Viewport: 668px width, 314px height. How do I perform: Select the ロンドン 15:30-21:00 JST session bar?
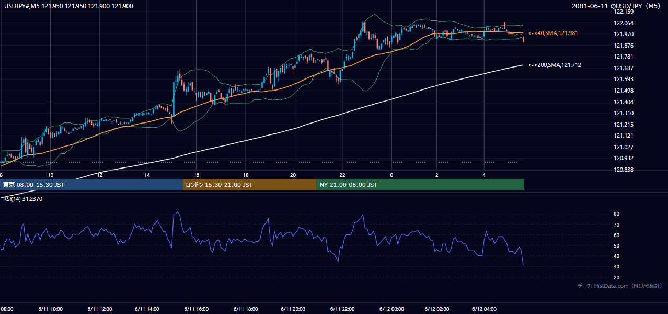pyautogui.click(x=249, y=185)
